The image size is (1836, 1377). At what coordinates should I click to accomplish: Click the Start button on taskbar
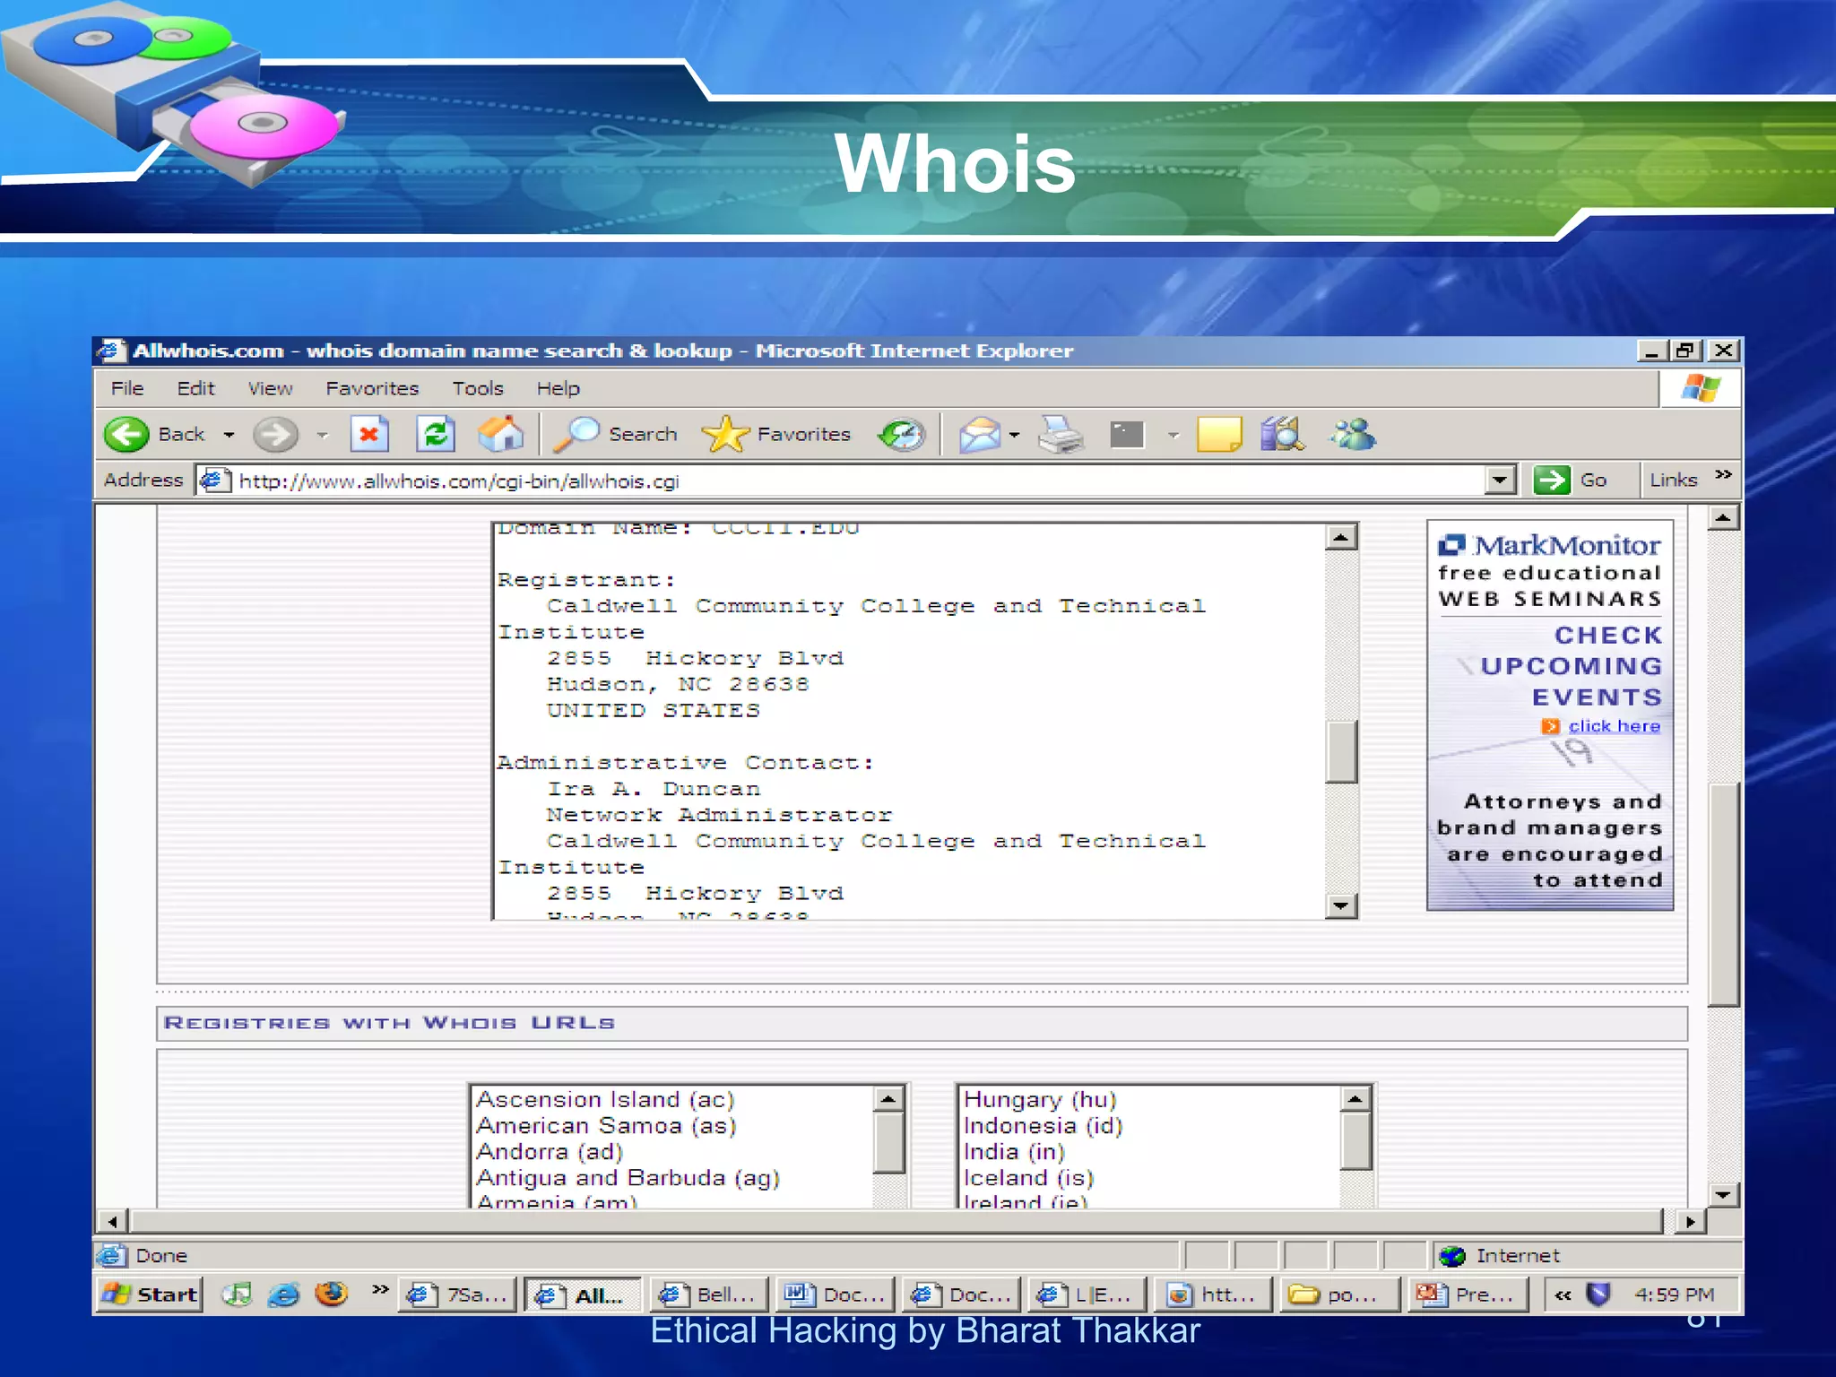tap(150, 1295)
